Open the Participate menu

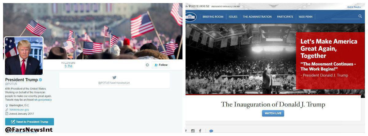point(285,17)
